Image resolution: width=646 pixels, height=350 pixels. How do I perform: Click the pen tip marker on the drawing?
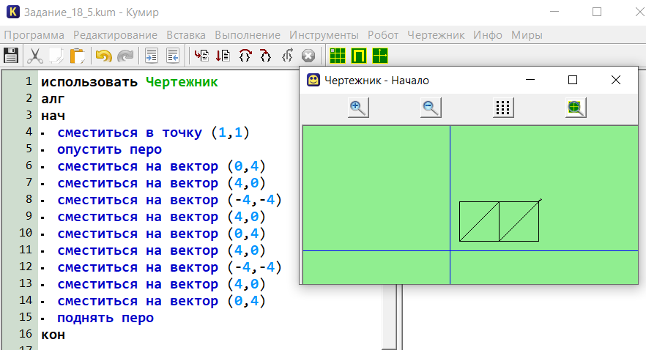(x=540, y=201)
